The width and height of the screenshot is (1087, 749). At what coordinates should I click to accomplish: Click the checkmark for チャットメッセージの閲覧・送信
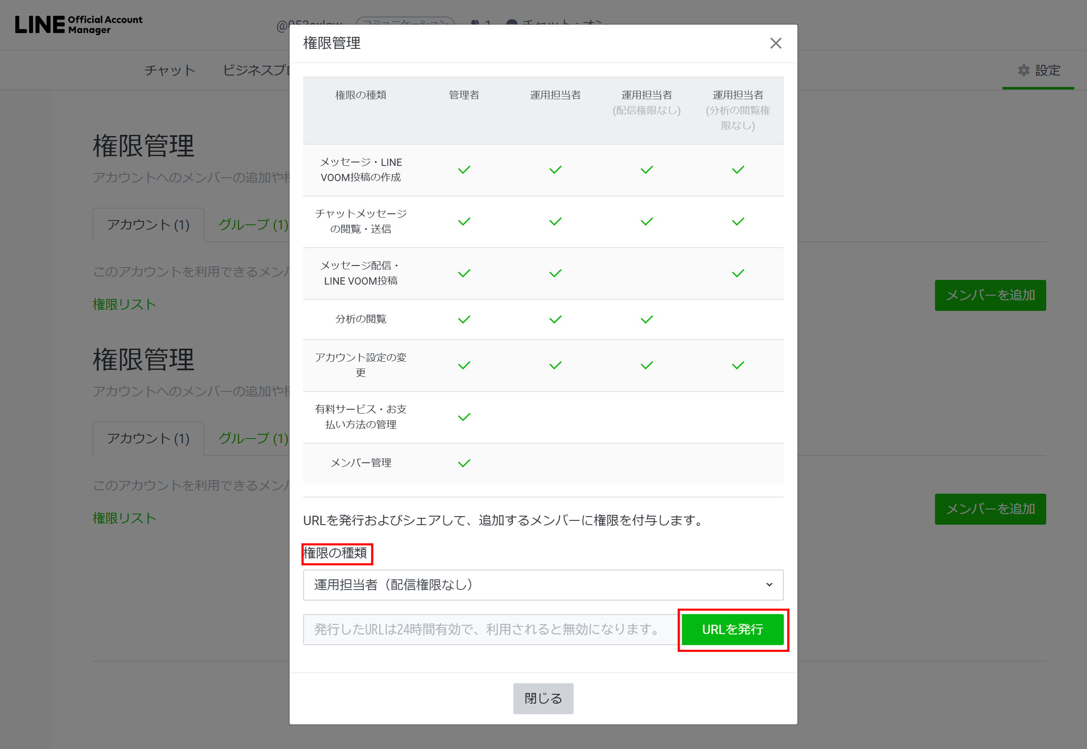click(464, 221)
